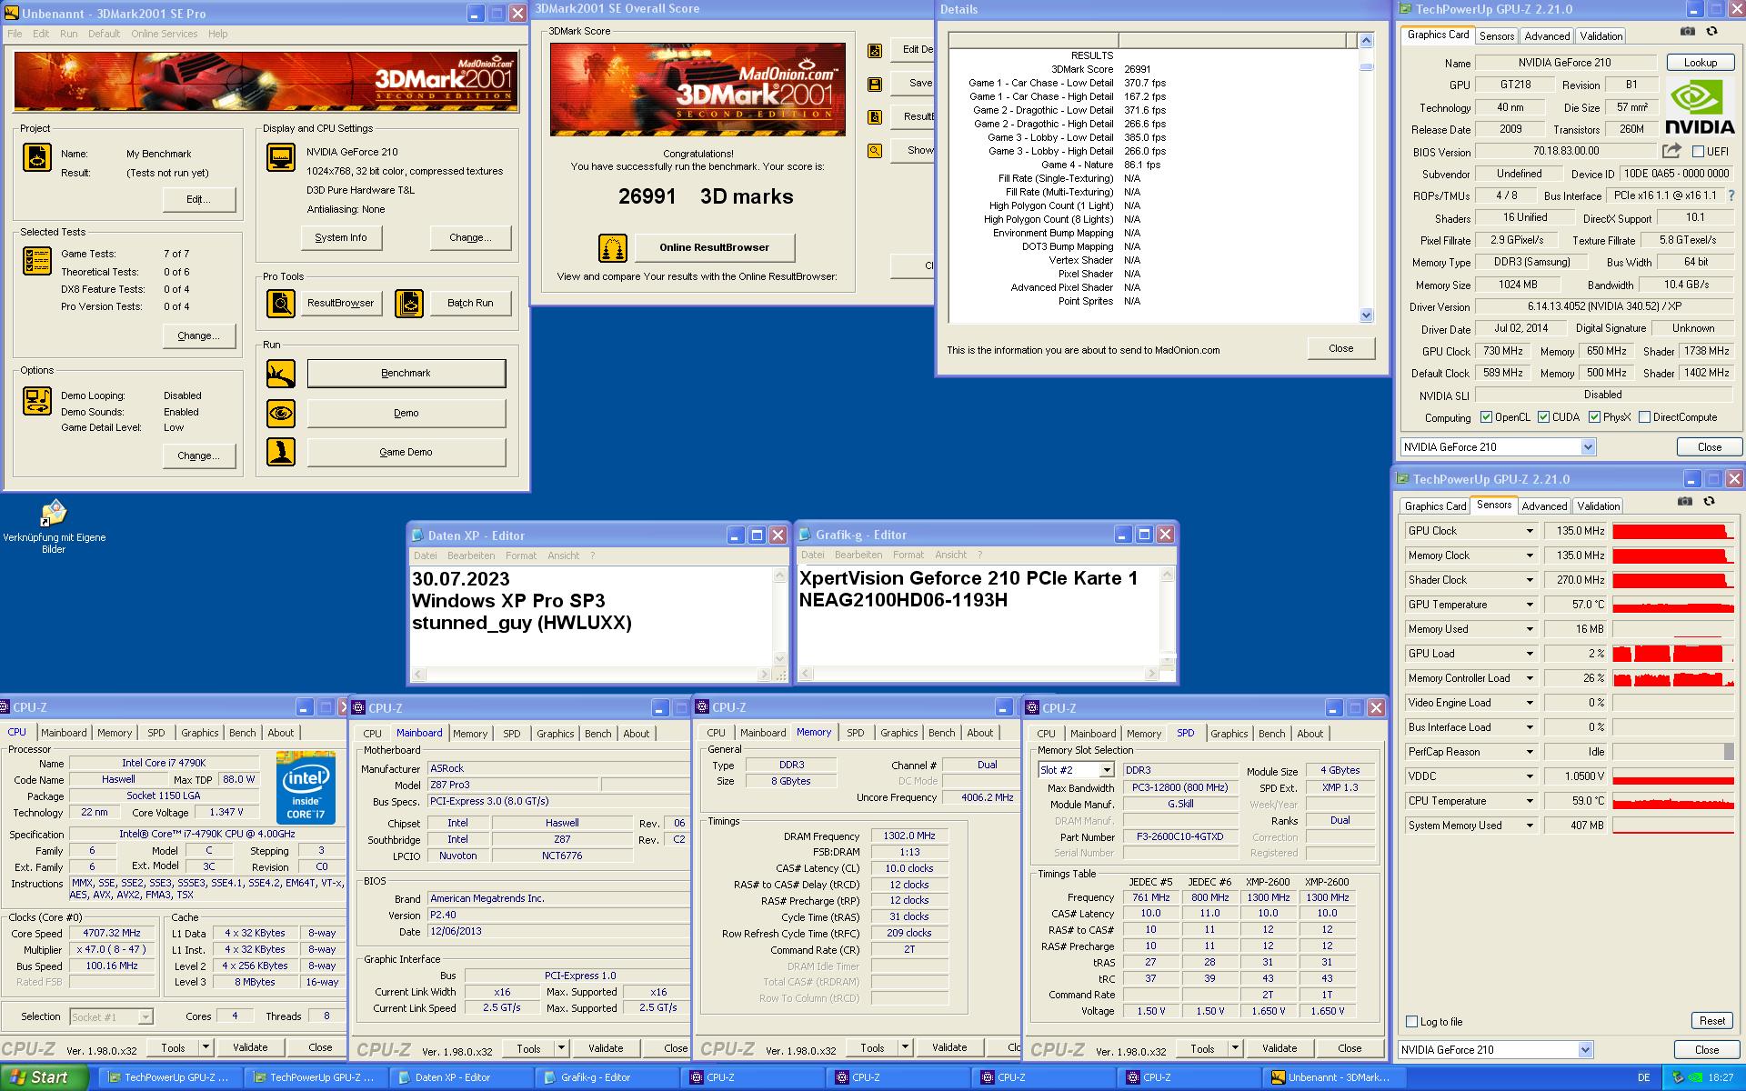Click the Reset button in GPU-Z Sensors

click(x=1711, y=1021)
